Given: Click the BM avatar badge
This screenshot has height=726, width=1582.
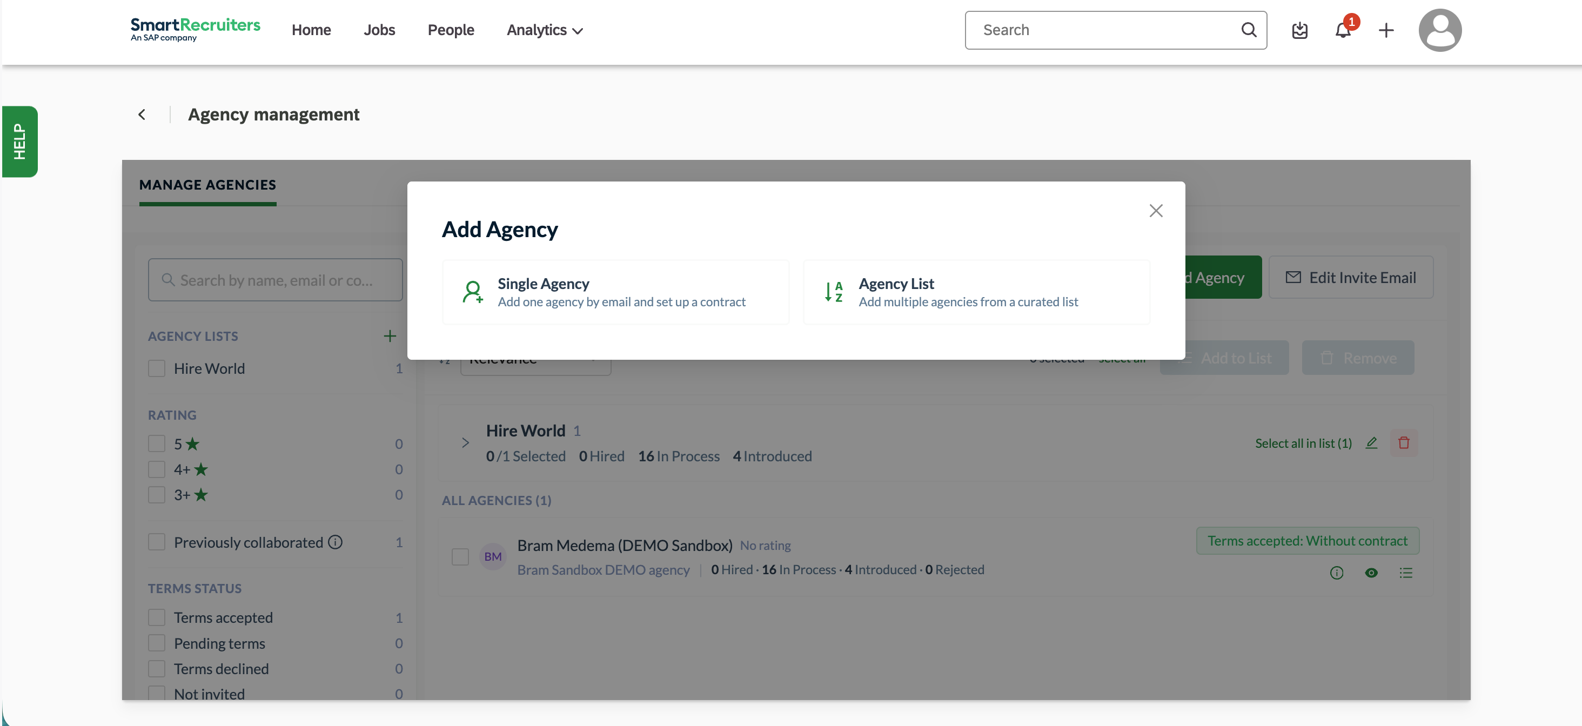Looking at the screenshot, I should point(493,556).
